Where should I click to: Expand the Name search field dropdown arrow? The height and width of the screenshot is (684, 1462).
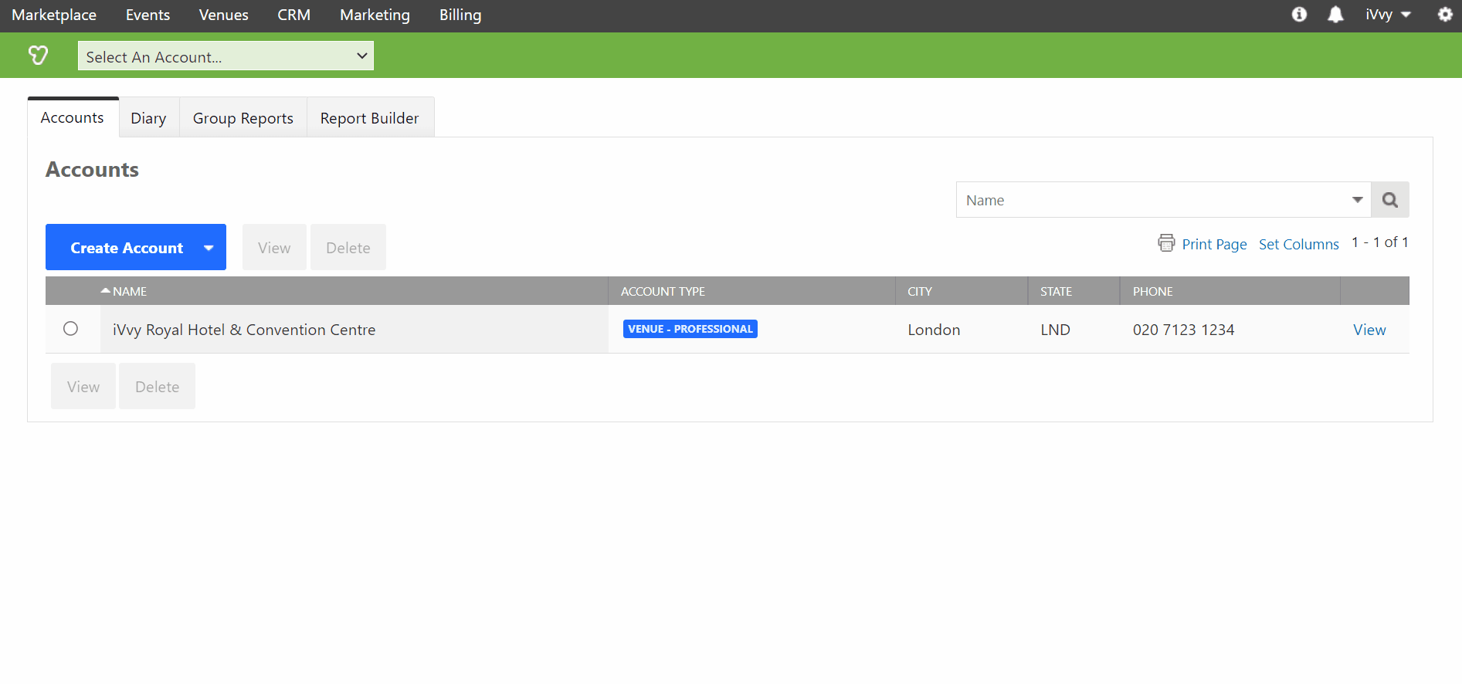click(x=1357, y=200)
